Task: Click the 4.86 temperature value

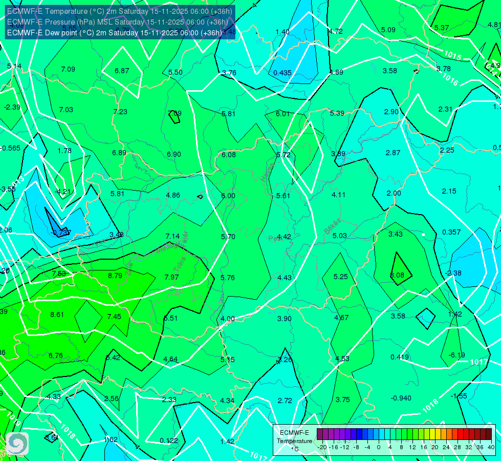Action: 173,195
